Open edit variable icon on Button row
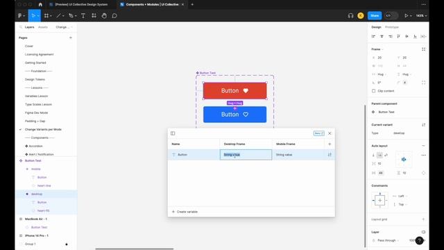The width and height of the screenshot is (444, 250). click(330, 155)
